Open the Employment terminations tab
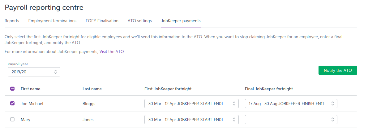 click(52, 21)
